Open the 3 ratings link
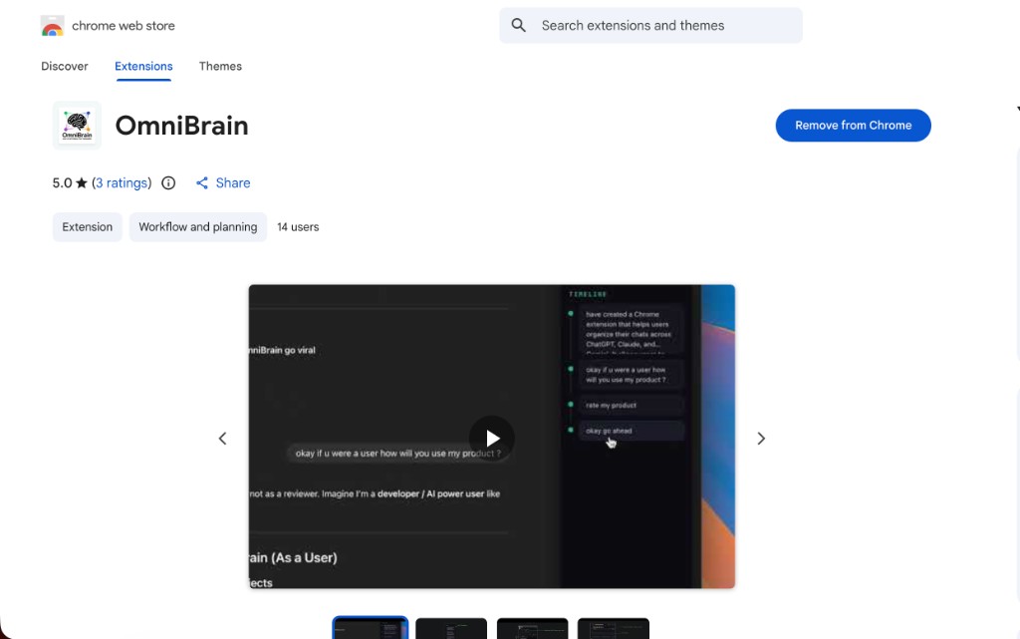 122,182
